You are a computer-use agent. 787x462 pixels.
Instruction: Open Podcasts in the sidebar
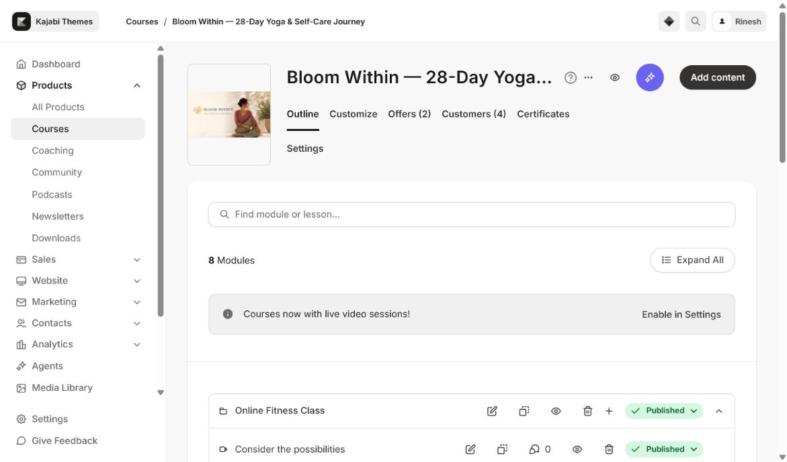click(52, 195)
